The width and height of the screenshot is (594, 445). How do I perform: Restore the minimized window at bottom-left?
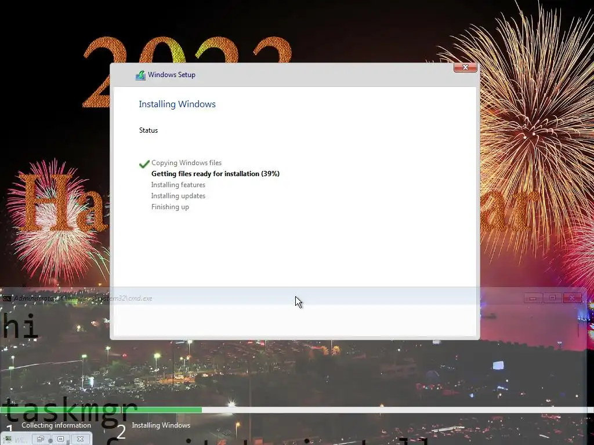pyautogui.click(x=40, y=439)
